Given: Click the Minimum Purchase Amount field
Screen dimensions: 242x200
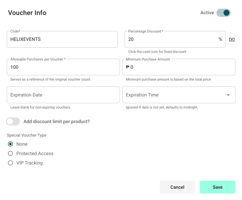Looking at the screenshot, I should click(x=179, y=67).
